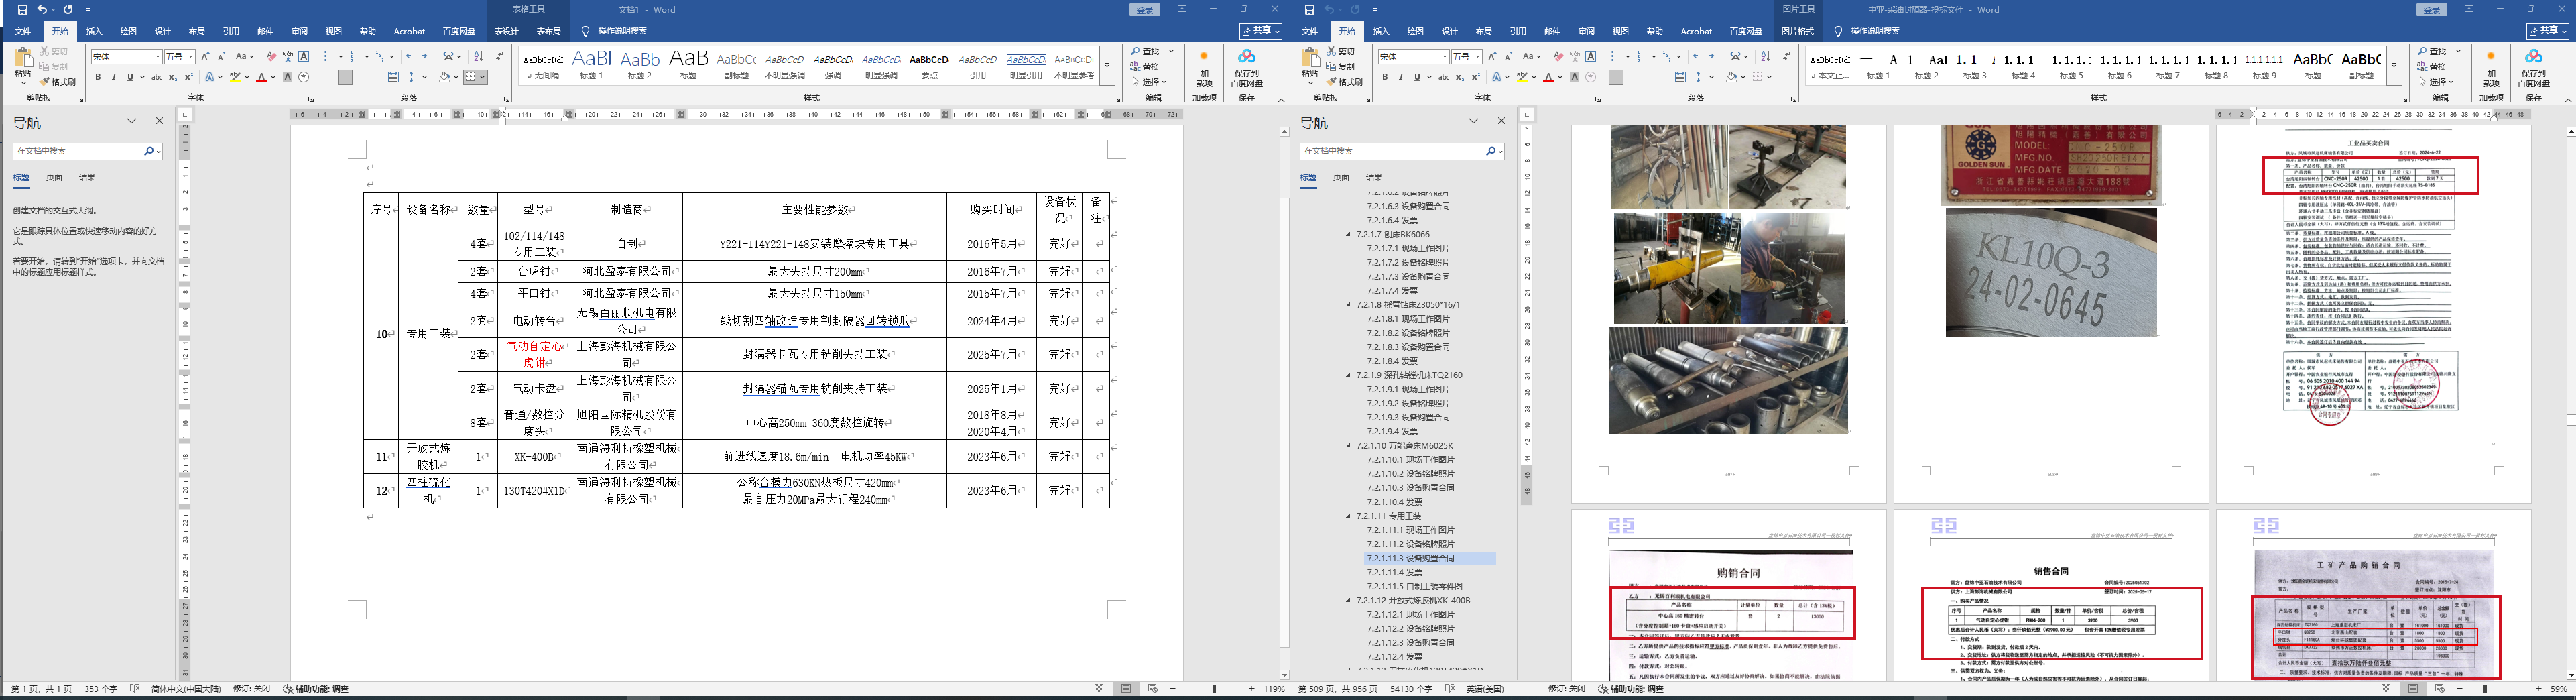Click the sort icon in the 文档1 ribbon
The height and width of the screenshot is (700, 2576).
click(x=478, y=57)
